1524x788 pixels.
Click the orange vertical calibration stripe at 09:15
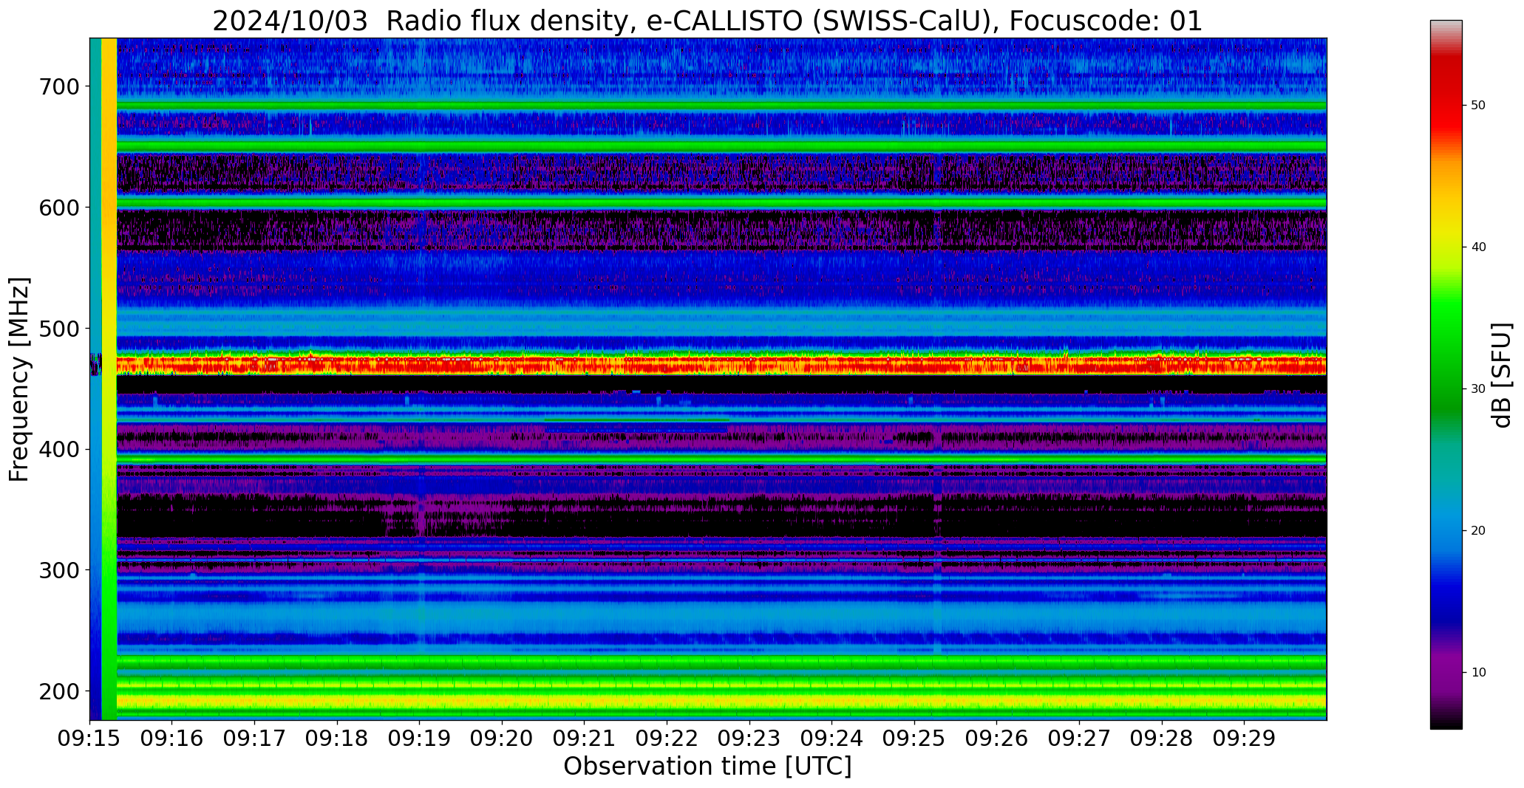pyautogui.click(x=109, y=379)
